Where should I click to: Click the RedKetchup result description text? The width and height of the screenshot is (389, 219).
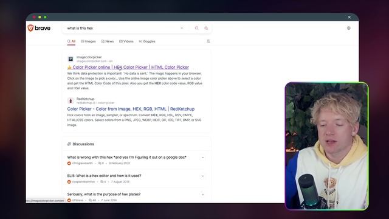click(x=134, y=120)
